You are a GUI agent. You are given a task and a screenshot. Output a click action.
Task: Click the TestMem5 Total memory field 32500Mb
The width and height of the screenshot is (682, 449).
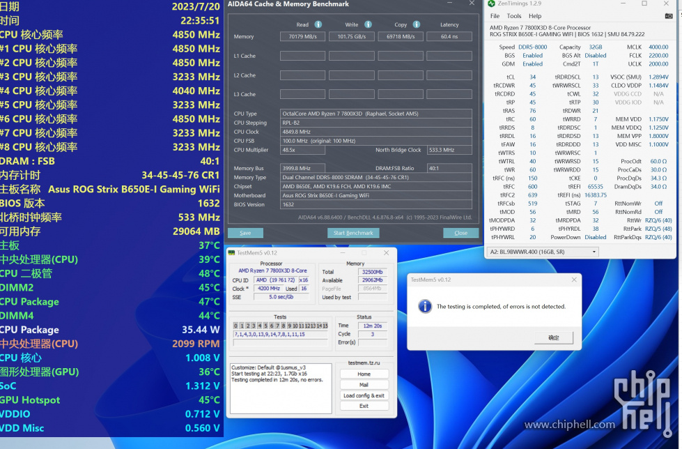[x=372, y=272]
